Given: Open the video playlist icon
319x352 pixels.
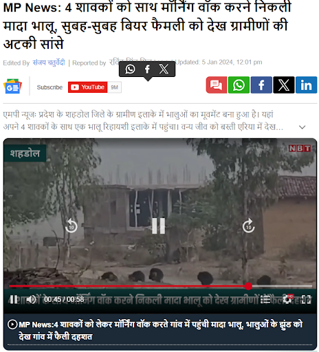Looking at the screenshot, I should point(265,299).
